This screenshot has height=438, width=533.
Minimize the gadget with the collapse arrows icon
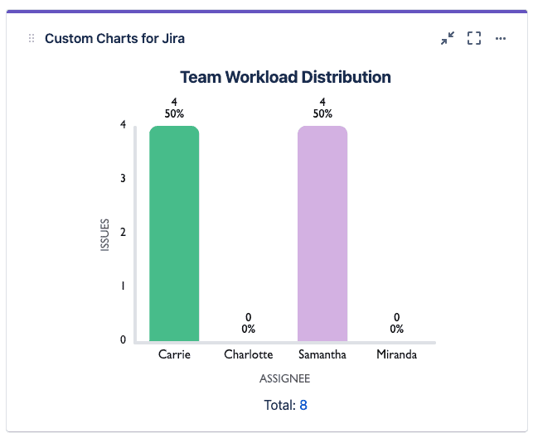pos(448,38)
